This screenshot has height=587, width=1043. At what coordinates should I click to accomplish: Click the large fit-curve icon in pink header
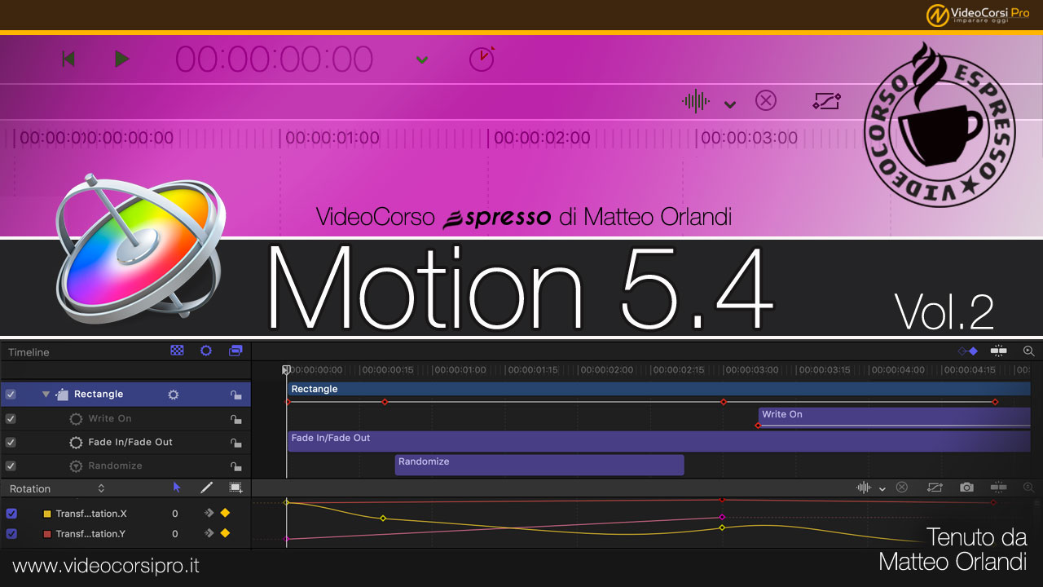click(x=826, y=101)
